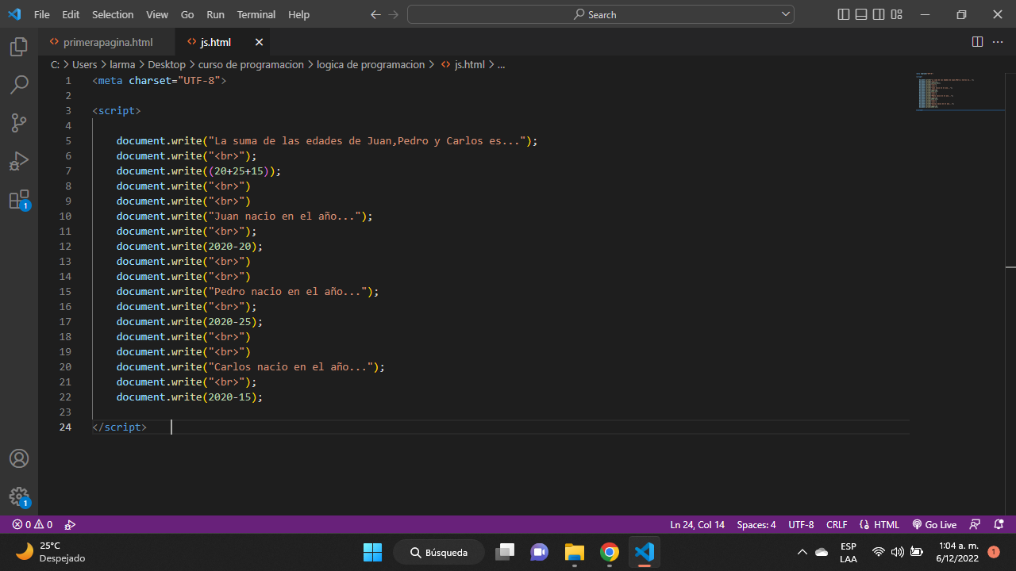Screen dimensions: 1016x571
Task: Open the Extensions view
Action: pos(19,199)
